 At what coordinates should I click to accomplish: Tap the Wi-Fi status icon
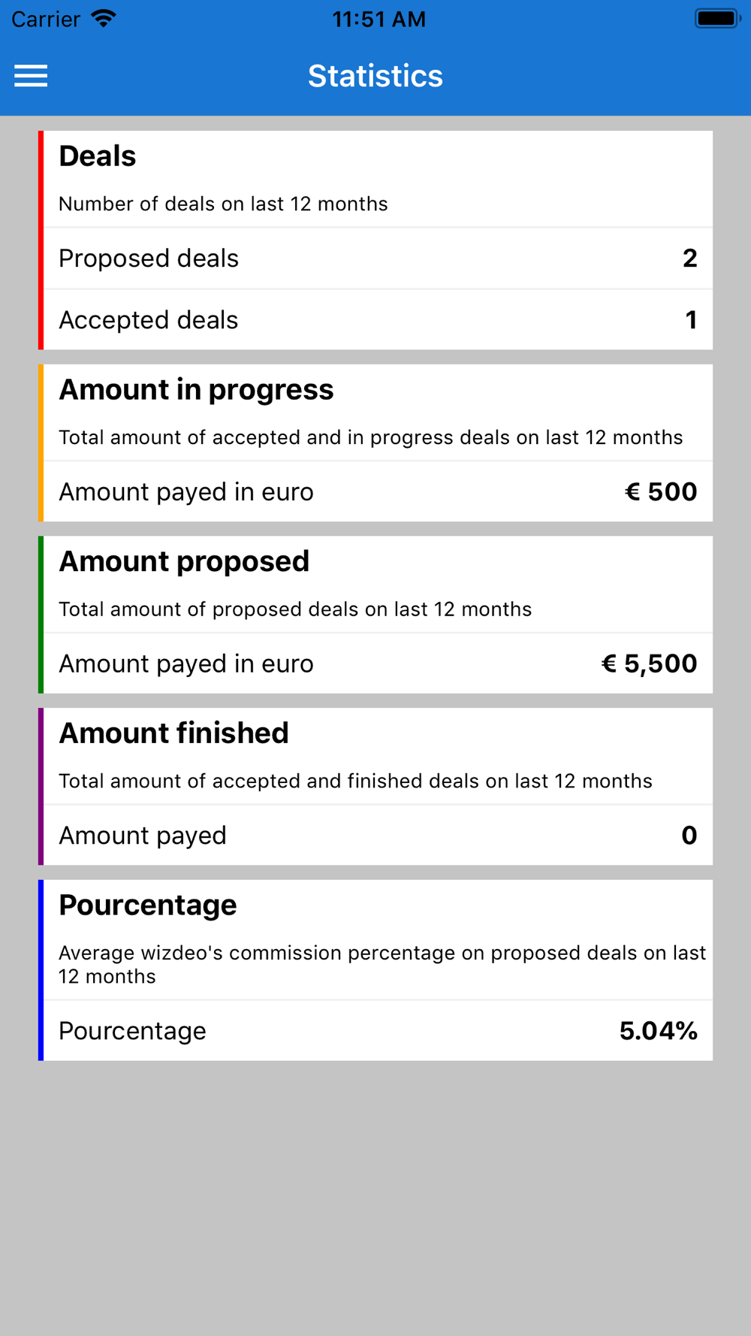coord(104,19)
